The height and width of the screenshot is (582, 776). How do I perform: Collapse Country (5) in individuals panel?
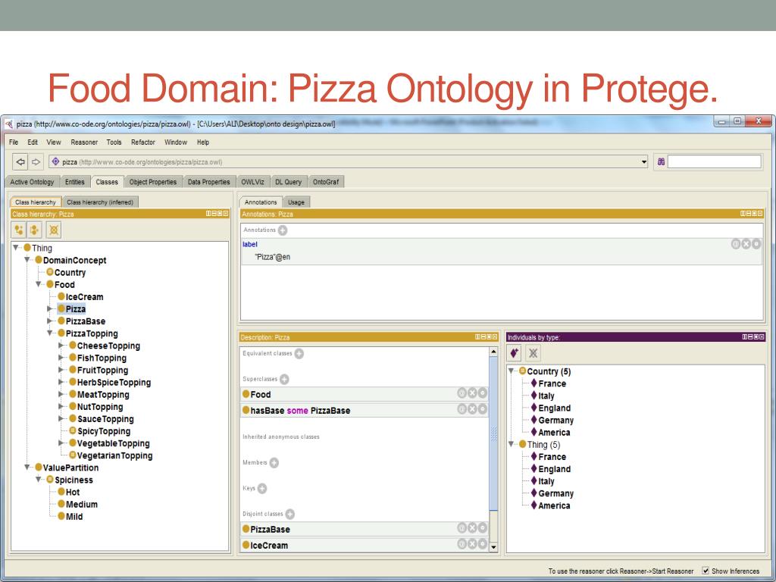pos(512,371)
